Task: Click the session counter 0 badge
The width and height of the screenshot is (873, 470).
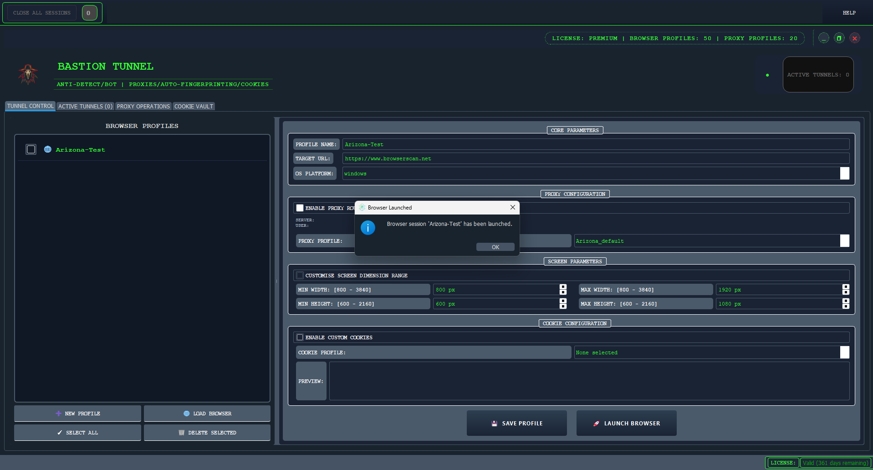Action: 89,13
